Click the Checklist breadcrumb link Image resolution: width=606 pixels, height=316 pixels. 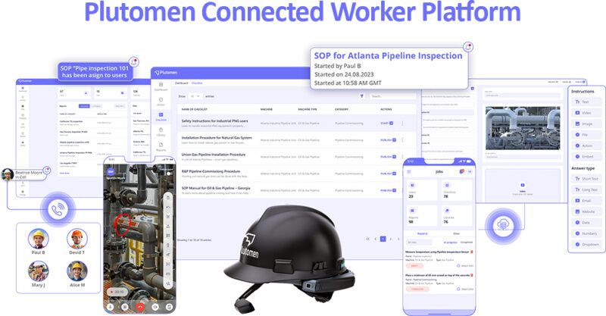[x=197, y=83]
